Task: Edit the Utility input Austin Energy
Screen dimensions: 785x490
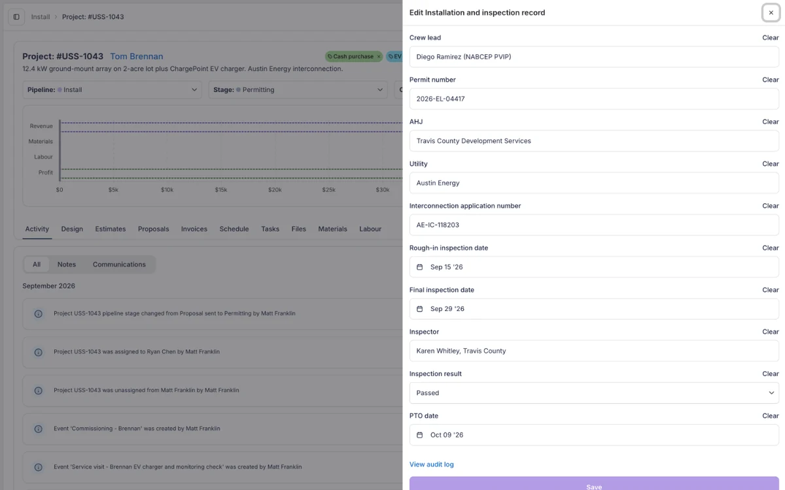Action: pos(594,183)
